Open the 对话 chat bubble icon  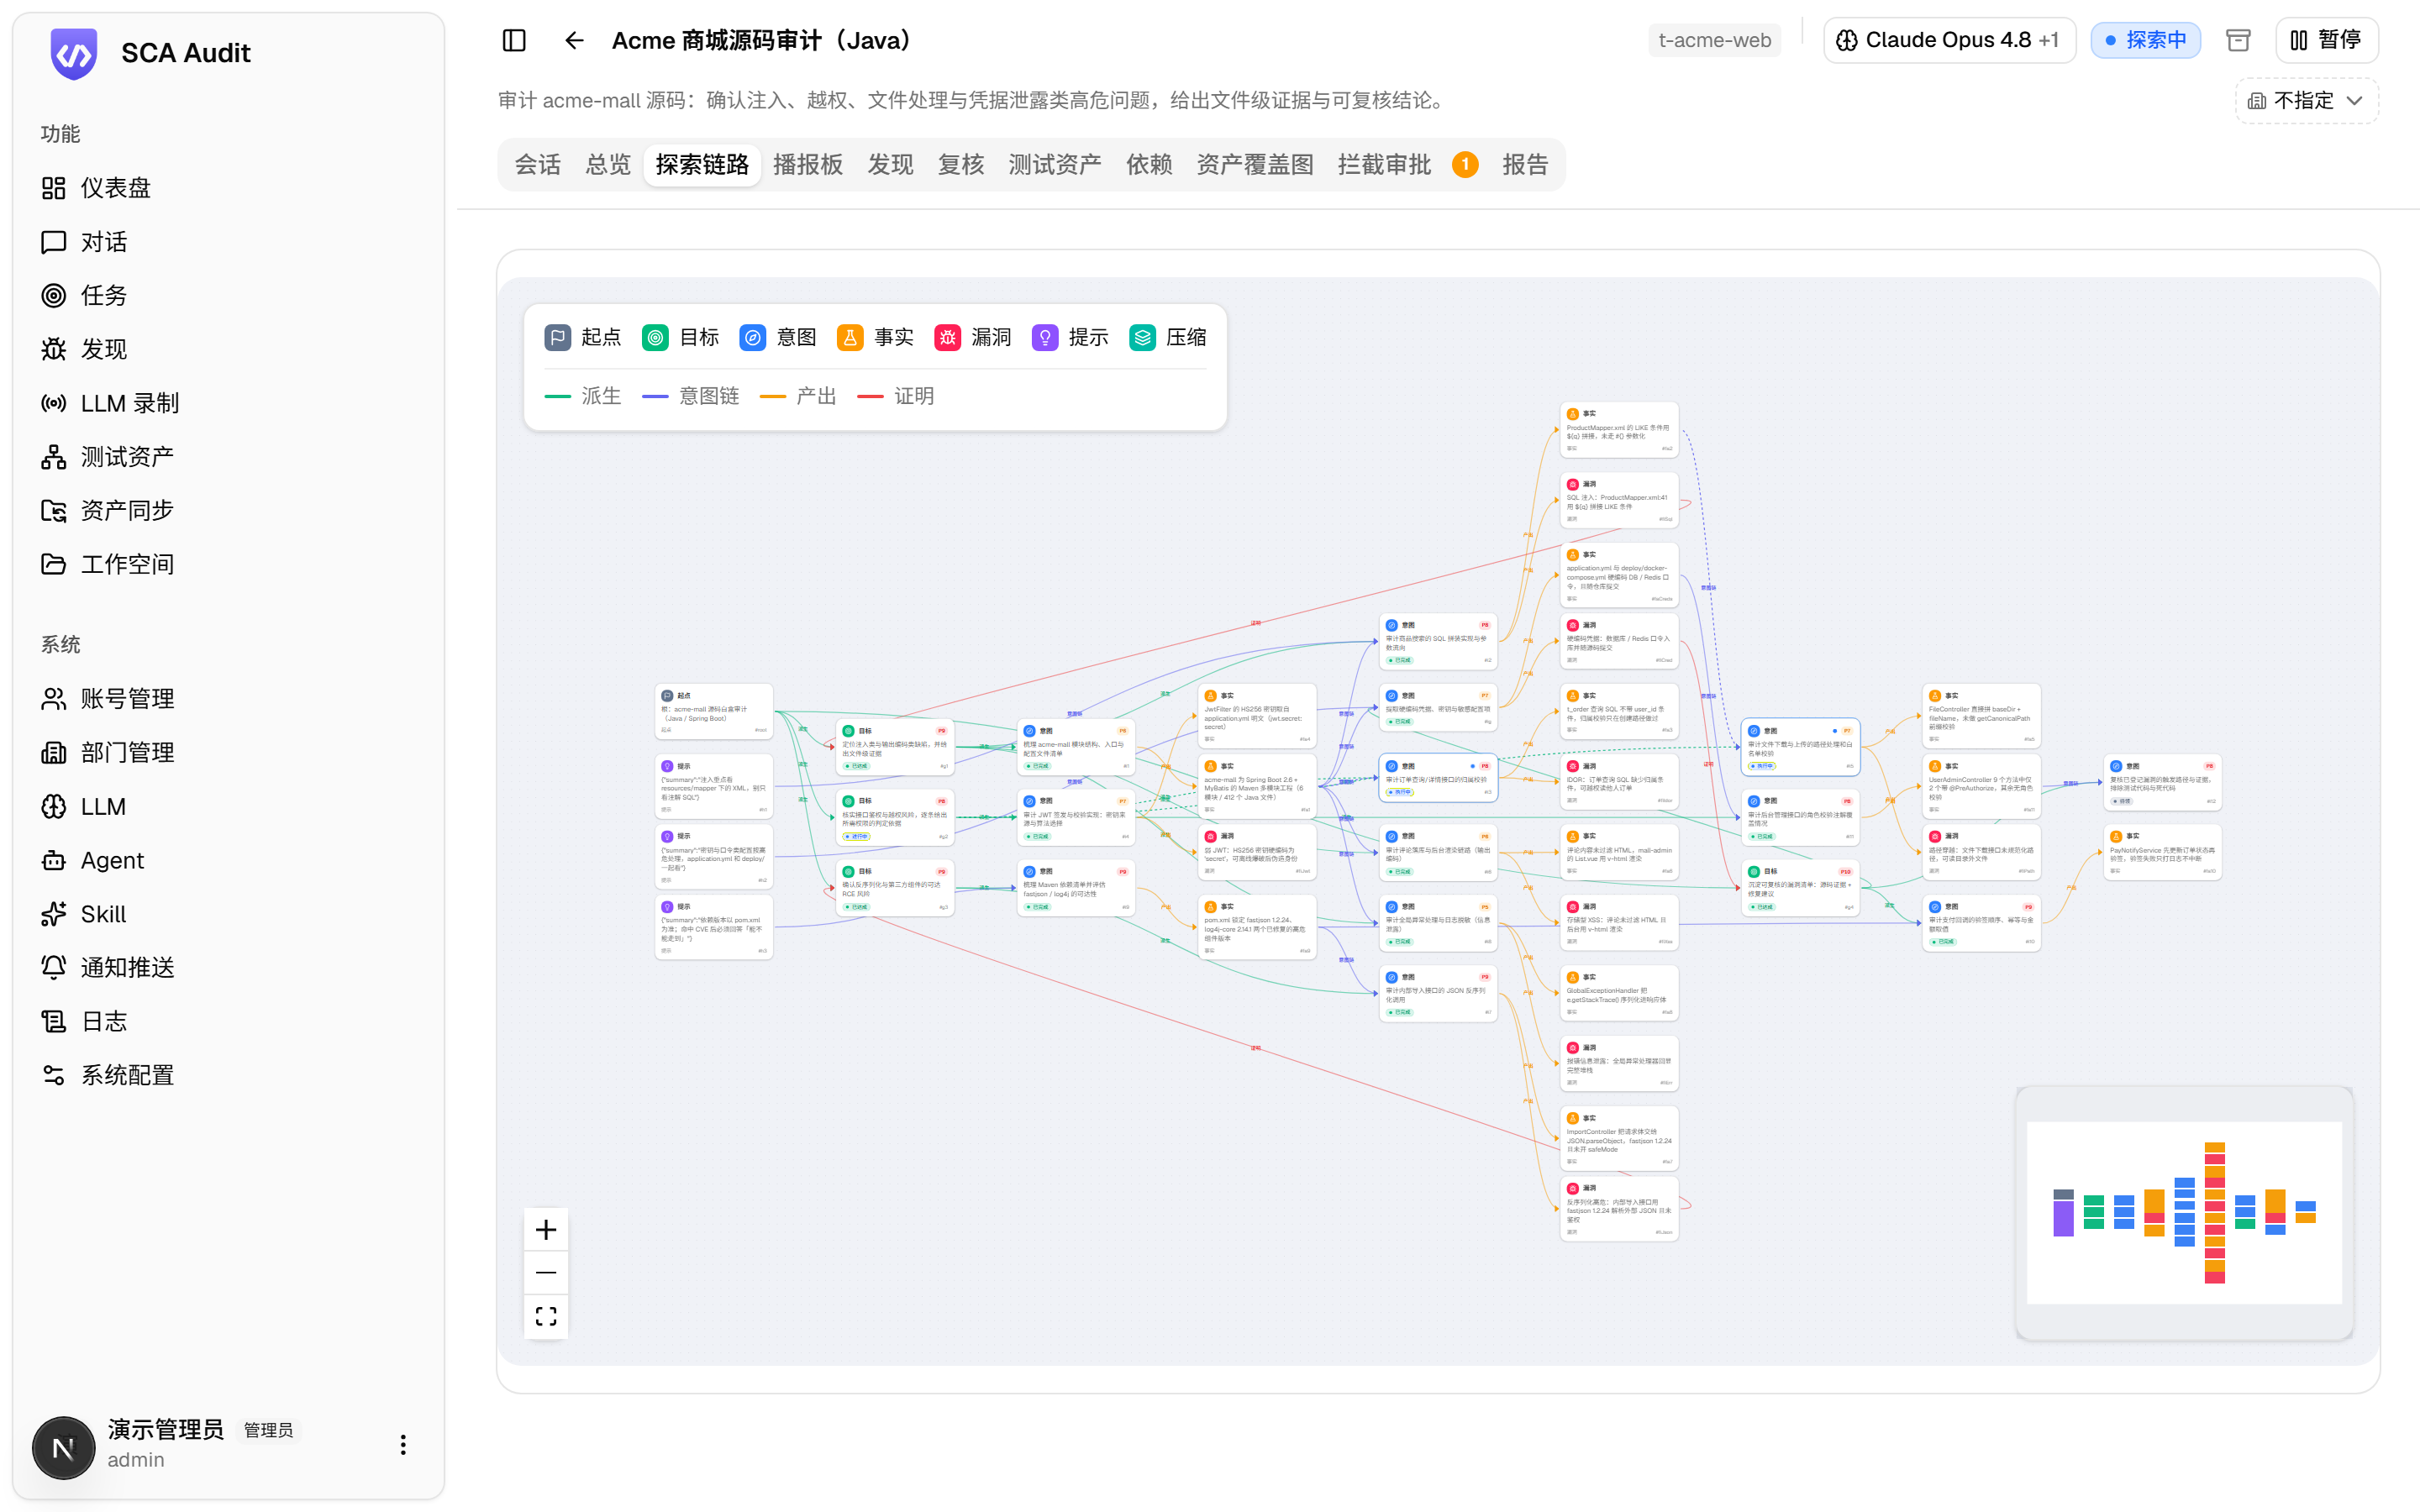[53, 242]
